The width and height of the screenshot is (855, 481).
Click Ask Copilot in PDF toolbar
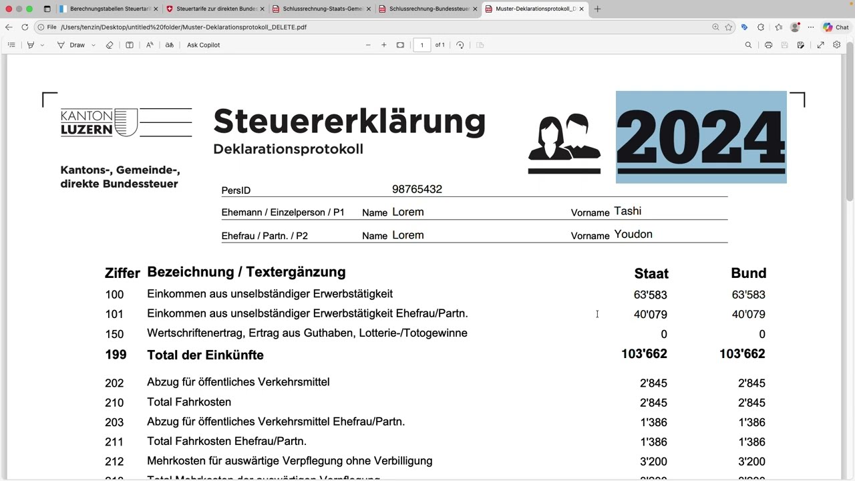[203, 45]
